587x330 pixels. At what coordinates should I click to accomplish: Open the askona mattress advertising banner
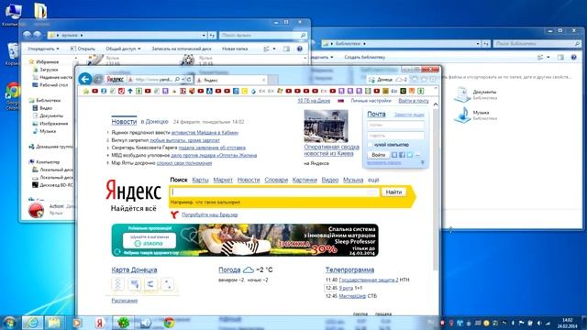(245, 240)
